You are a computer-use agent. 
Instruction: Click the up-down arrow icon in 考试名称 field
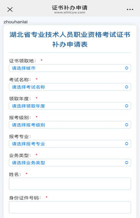pyautogui.click(x=127, y=87)
